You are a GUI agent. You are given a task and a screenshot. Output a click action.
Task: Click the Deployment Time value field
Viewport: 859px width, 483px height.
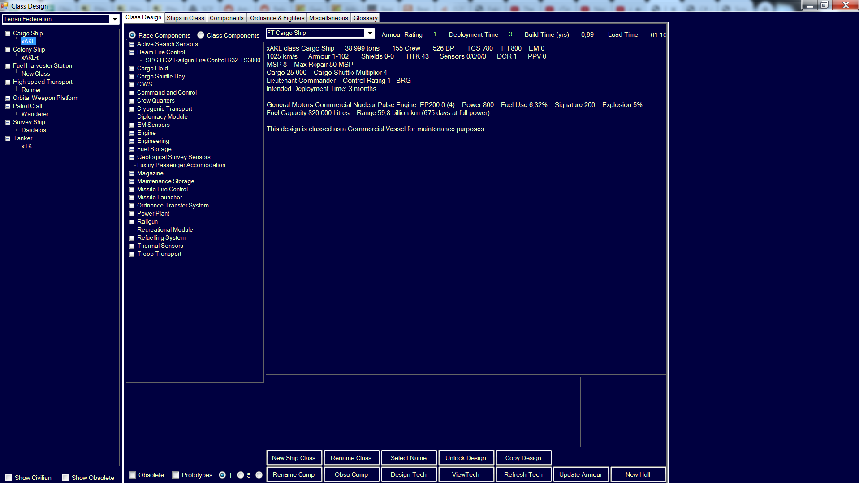[510, 34]
